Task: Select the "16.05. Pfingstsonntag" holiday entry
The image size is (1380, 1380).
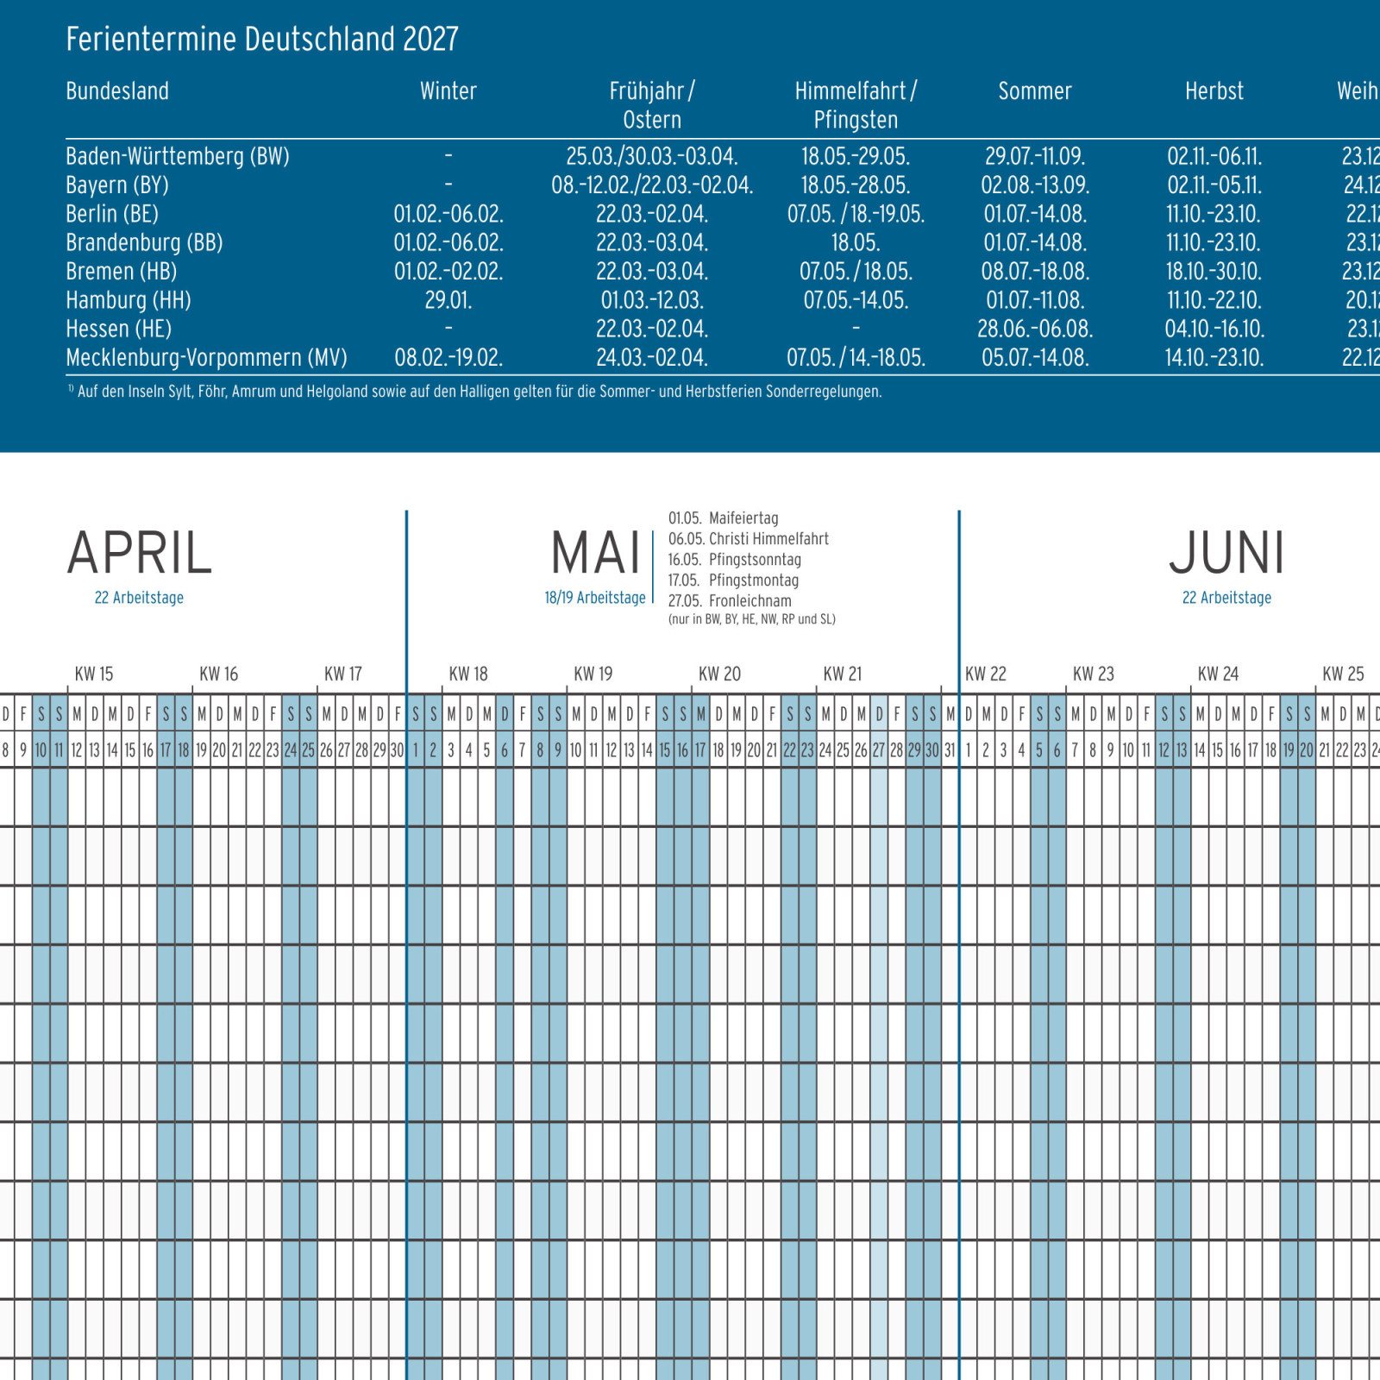Action: (x=735, y=560)
